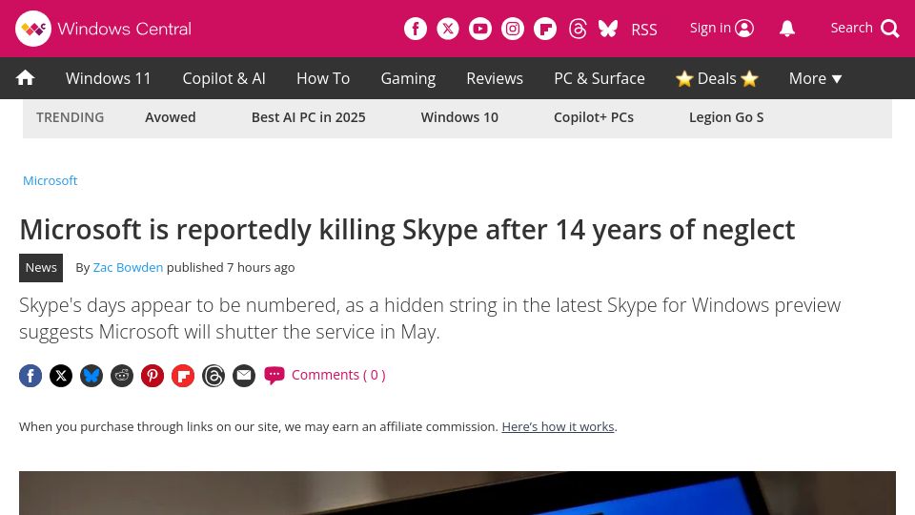915x515 pixels.
Task: Open Gaming section
Action: pos(408,78)
